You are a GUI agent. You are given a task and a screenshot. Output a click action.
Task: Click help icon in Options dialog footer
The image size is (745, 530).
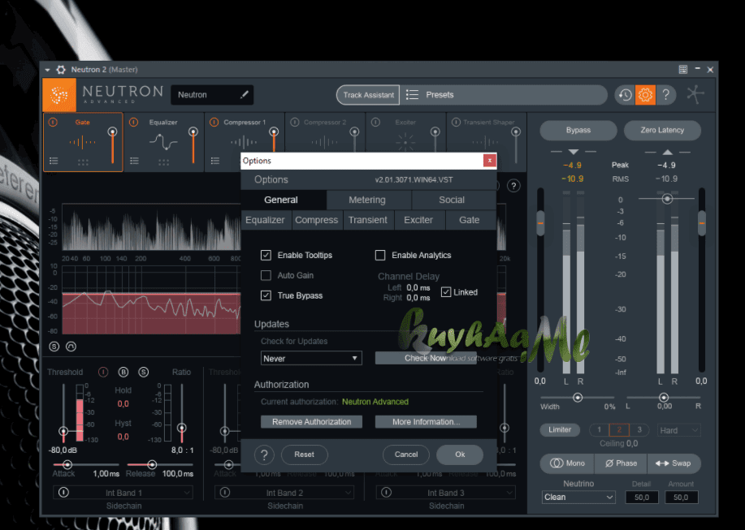(x=264, y=455)
